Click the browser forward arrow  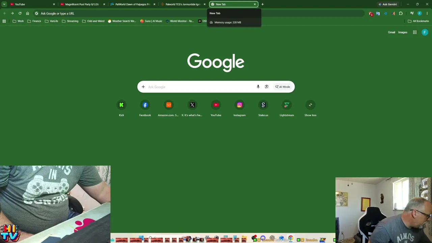click(12, 13)
